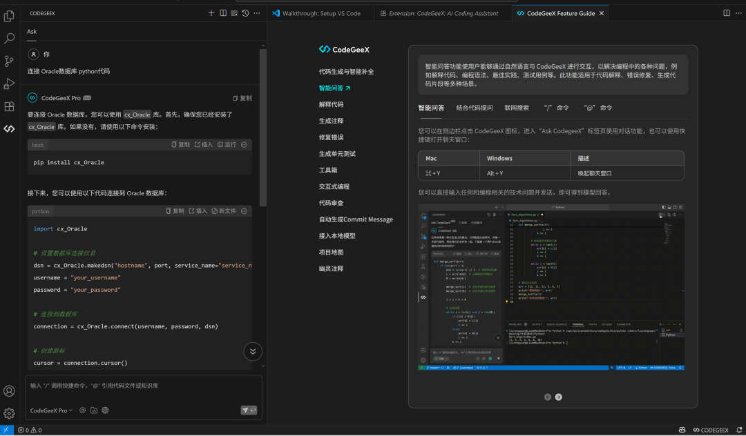Click the split panel icon in CodeGeeX header
Viewport: 746px width, 436px height.
(x=222, y=13)
